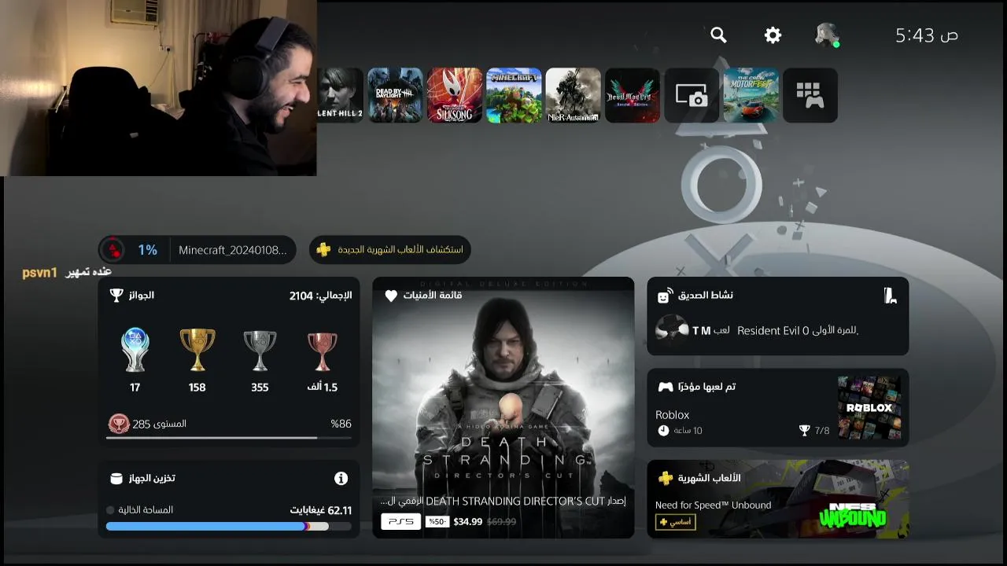Click the Roblox 10 hours playtime text
Screen dimensions: 1007x566
[680, 431]
